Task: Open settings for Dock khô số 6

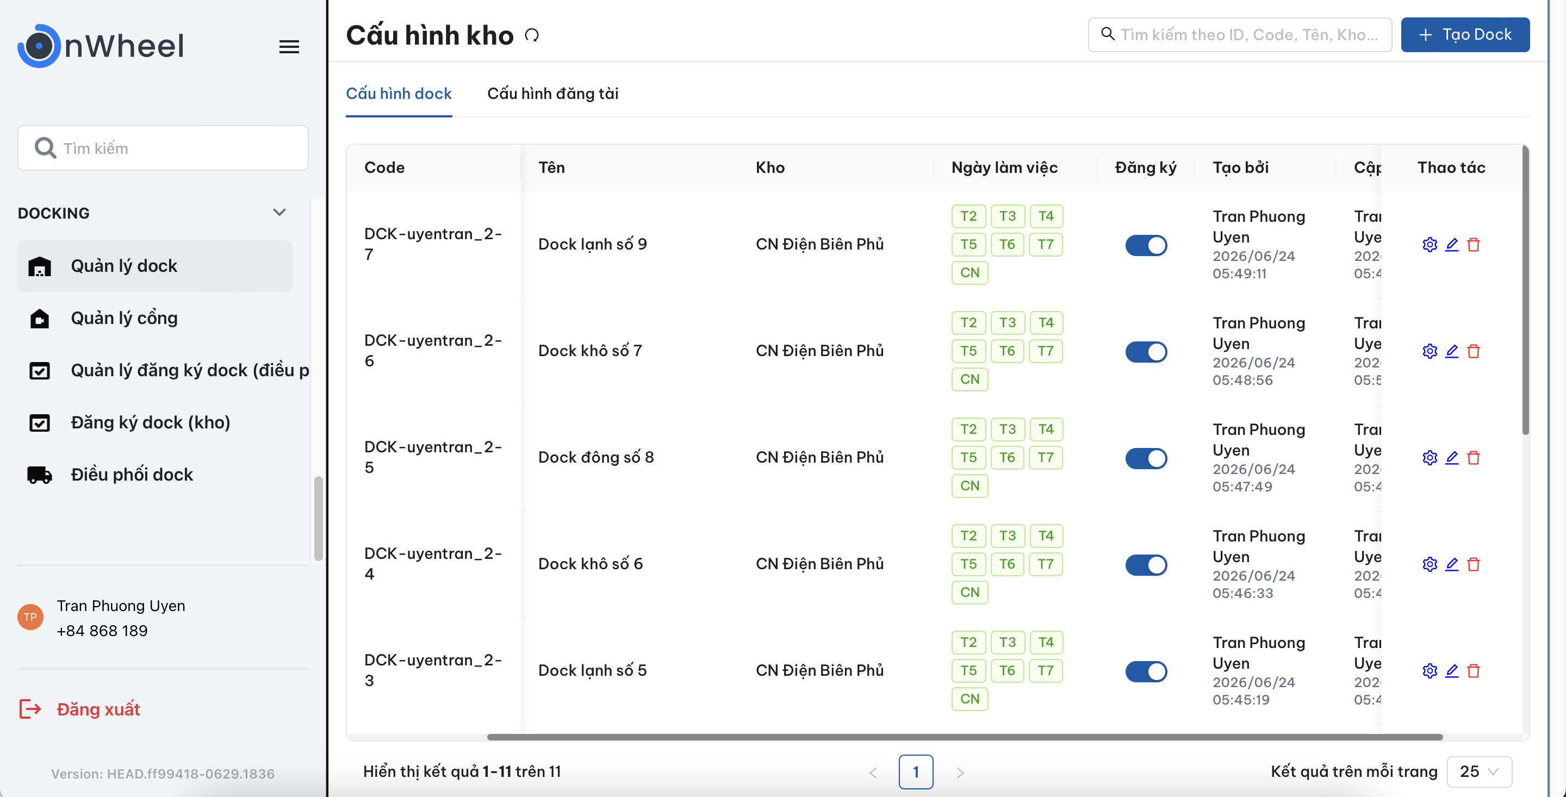Action: tap(1429, 564)
